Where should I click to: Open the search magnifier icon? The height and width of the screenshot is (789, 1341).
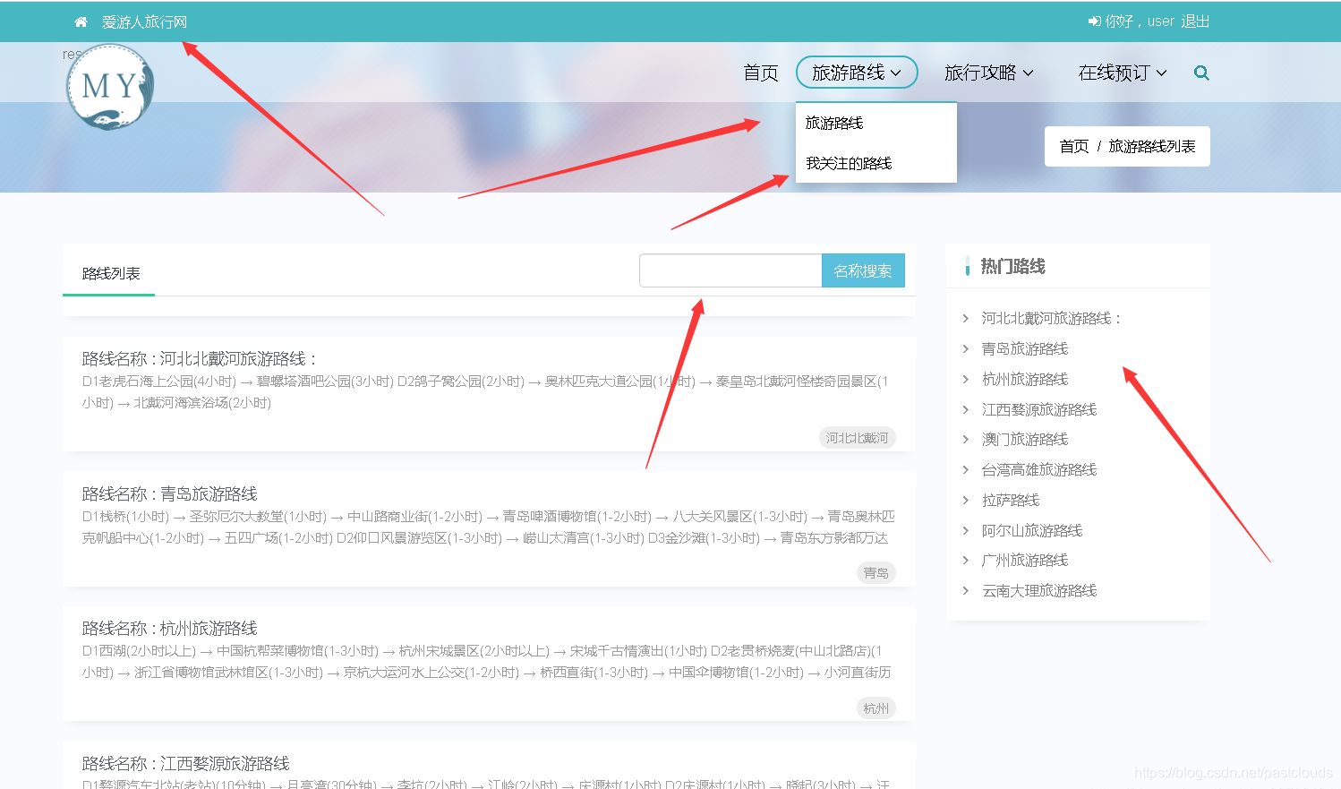(1201, 73)
